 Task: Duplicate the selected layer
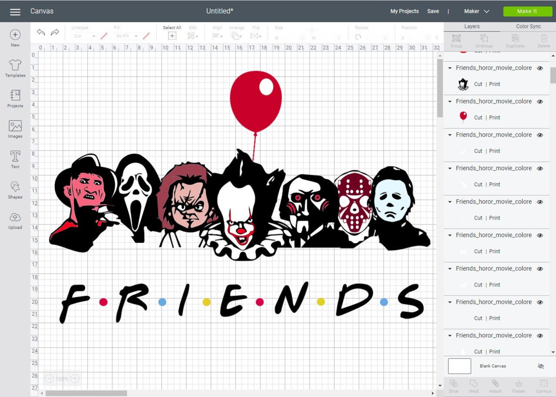pyautogui.click(x=515, y=41)
